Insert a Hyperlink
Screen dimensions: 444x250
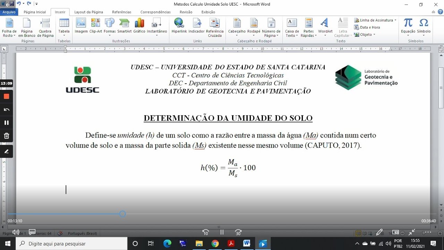(179, 26)
